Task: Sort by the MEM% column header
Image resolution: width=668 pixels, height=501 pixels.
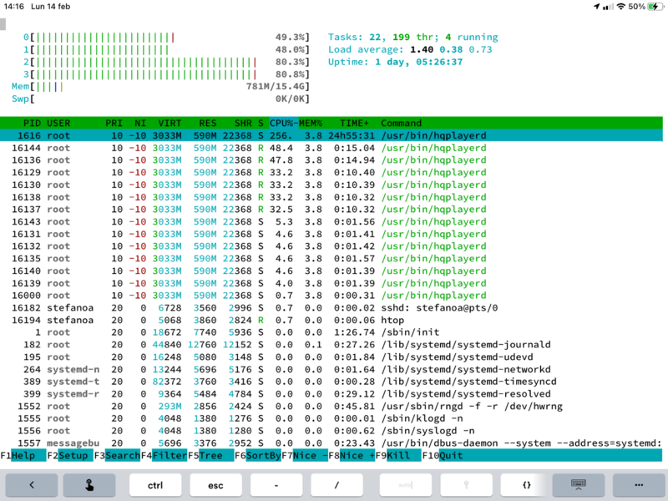Action: (311, 124)
